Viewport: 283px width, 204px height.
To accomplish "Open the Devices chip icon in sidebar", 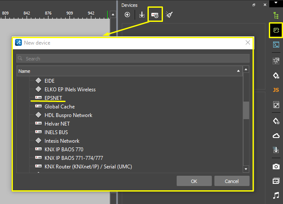I will pyautogui.click(x=276, y=30).
